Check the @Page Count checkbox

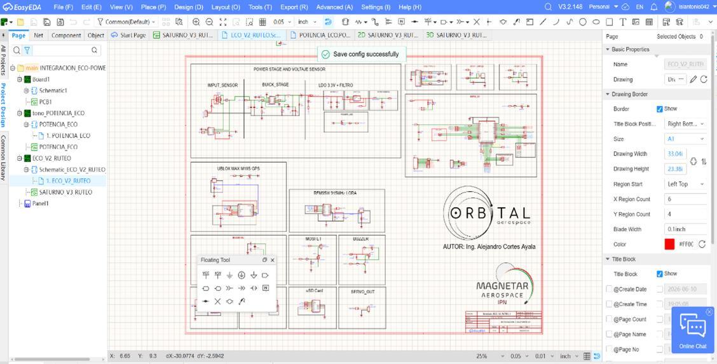point(609,320)
